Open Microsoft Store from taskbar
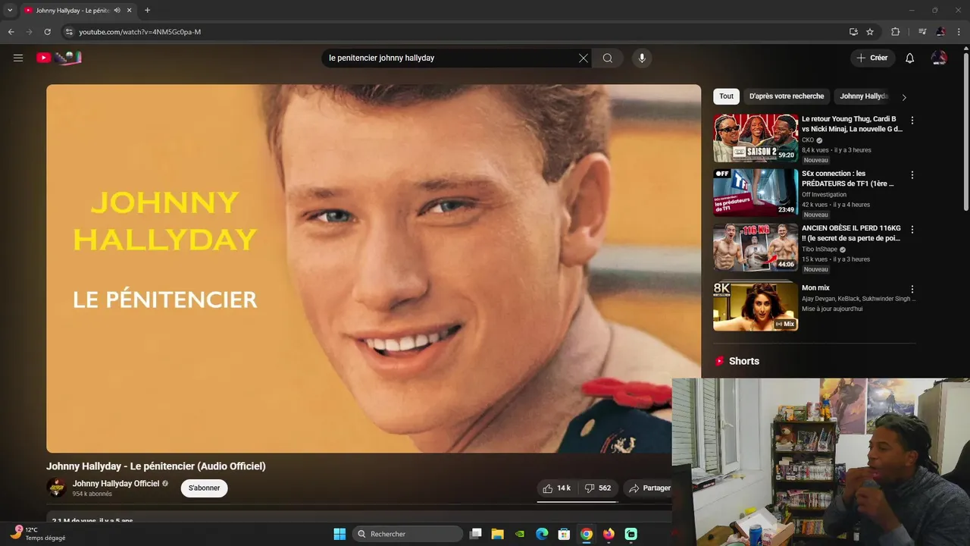 [564, 534]
